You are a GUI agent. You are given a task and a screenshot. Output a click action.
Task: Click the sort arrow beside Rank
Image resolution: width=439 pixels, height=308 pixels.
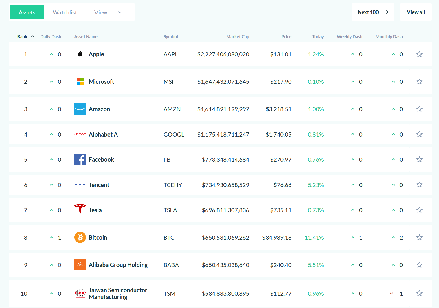[x=32, y=36]
